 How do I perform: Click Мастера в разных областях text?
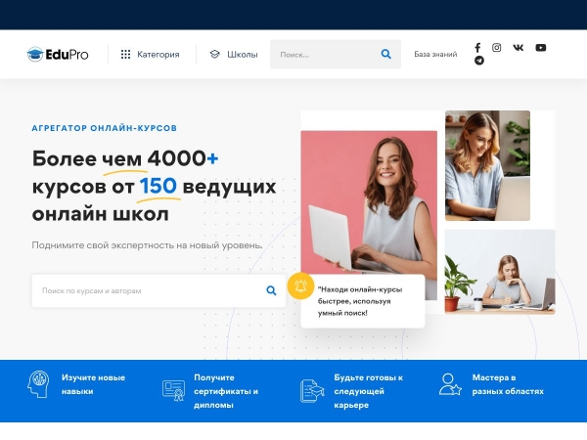[x=508, y=384]
